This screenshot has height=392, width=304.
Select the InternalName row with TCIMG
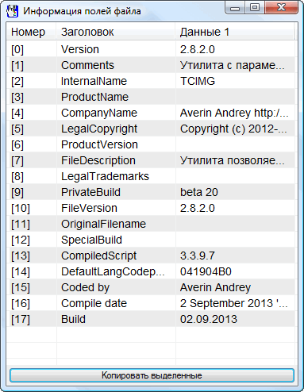tap(151, 81)
